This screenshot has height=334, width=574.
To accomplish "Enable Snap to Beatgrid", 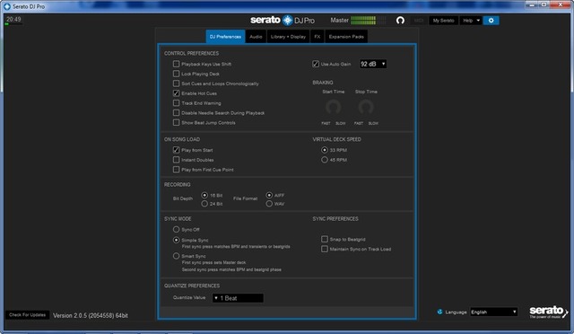I will [325, 239].
